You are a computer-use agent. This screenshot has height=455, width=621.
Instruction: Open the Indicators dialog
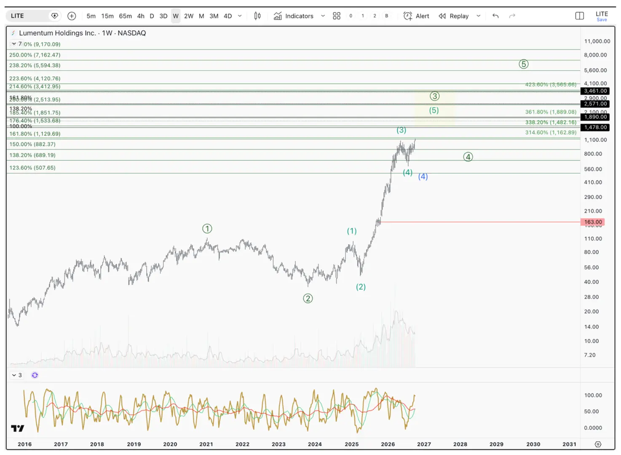click(x=293, y=16)
